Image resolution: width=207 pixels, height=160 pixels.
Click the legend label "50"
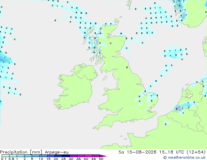pos(101,159)
